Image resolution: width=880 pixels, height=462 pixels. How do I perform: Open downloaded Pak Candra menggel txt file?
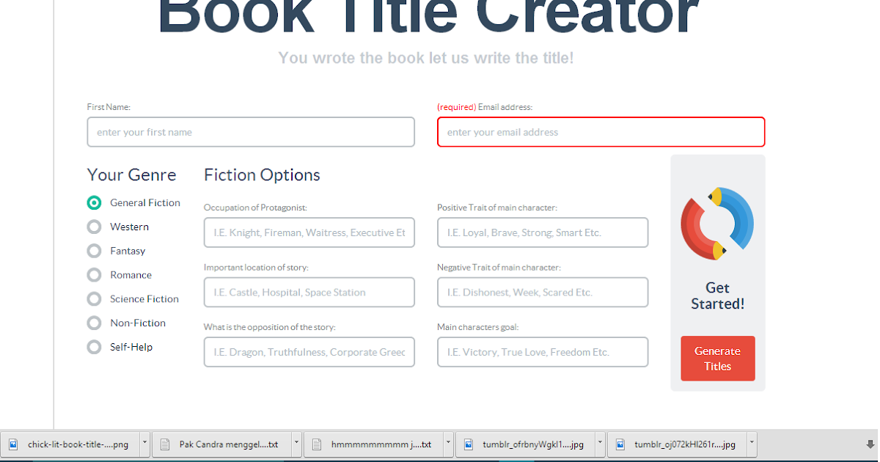[221, 444]
